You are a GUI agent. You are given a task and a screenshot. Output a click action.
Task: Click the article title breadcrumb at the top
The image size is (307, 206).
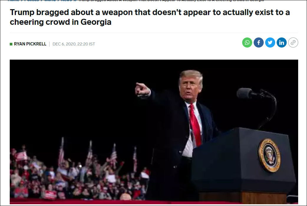tap(171, 1)
